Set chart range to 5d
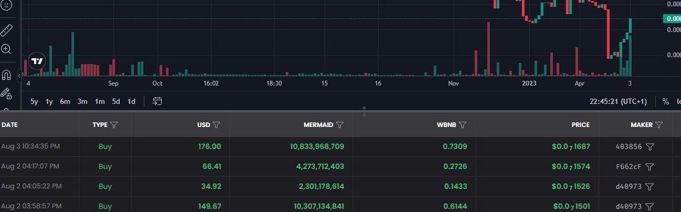Screen dimensions: 681x212 click(116, 101)
